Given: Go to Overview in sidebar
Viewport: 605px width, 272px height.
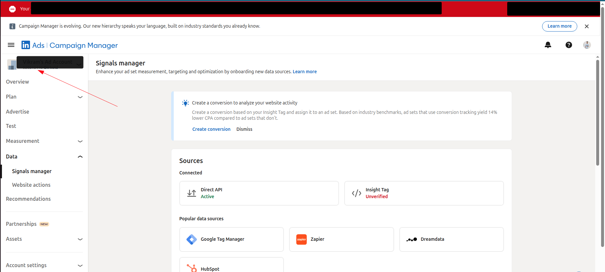Looking at the screenshot, I should tap(17, 82).
